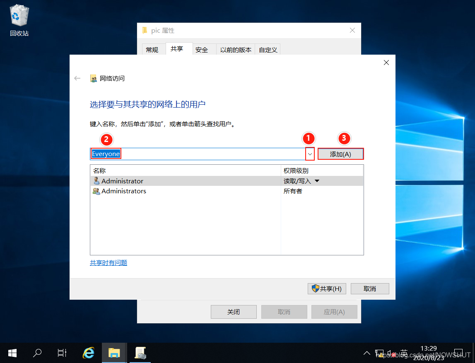Switch to the 安全 tab

(202, 49)
